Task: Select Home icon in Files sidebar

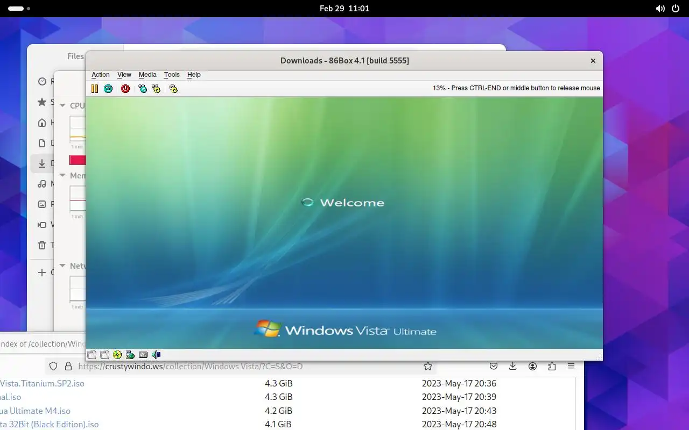Action: point(42,123)
